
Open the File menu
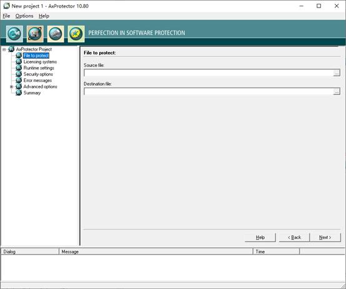6,16
